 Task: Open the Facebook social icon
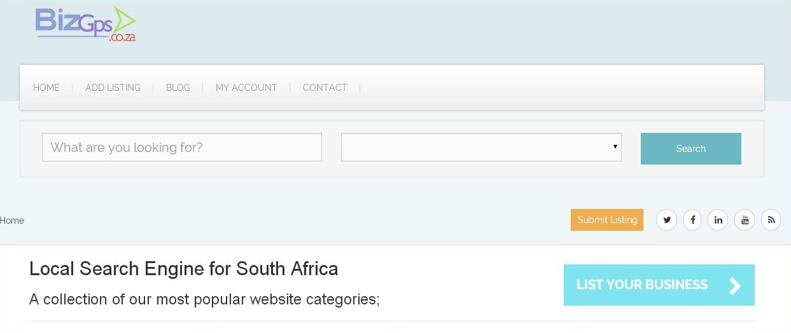[692, 220]
